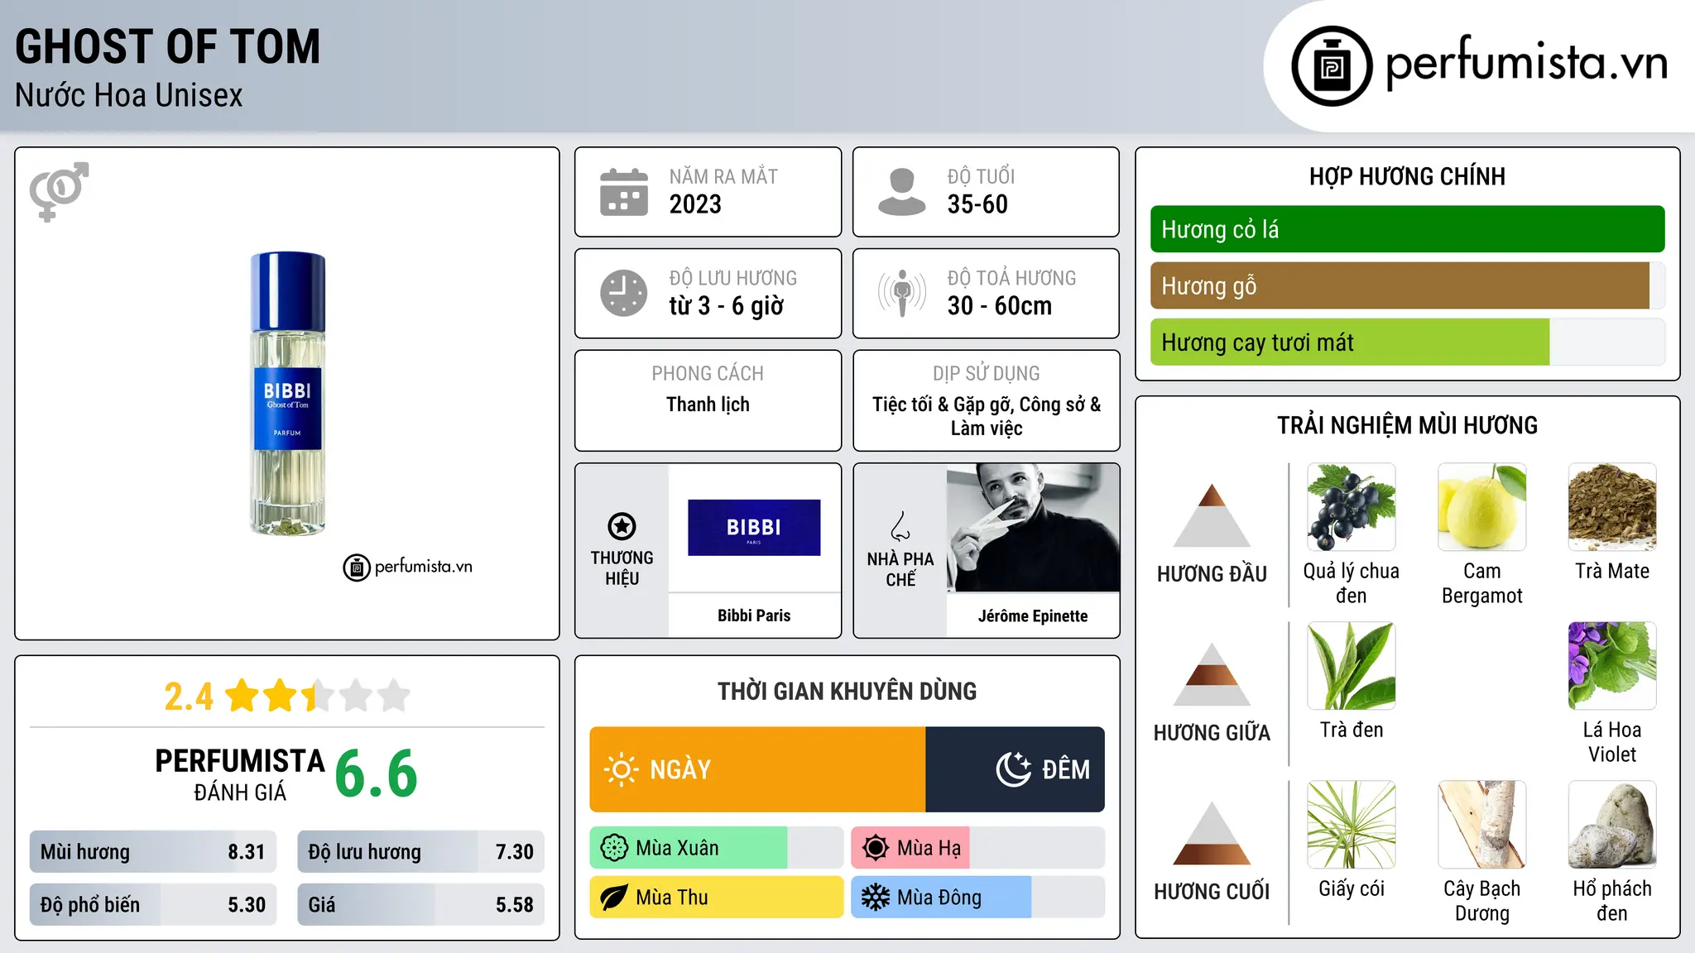Click the Jérôme Epinette perfumer name
The width and height of the screenshot is (1695, 953).
[1033, 615]
